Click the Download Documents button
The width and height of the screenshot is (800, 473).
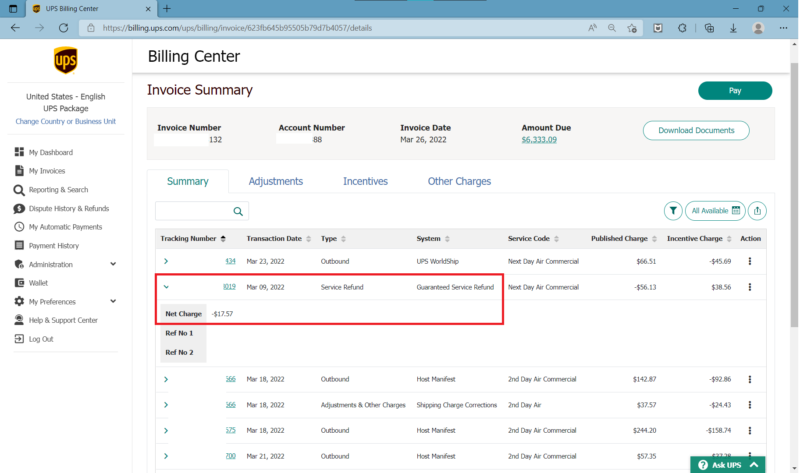(x=696, y=131)
